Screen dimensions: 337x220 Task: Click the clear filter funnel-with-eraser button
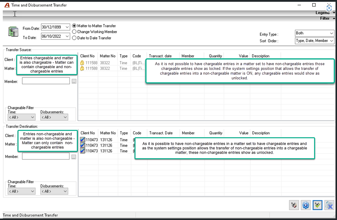[294, 205]
